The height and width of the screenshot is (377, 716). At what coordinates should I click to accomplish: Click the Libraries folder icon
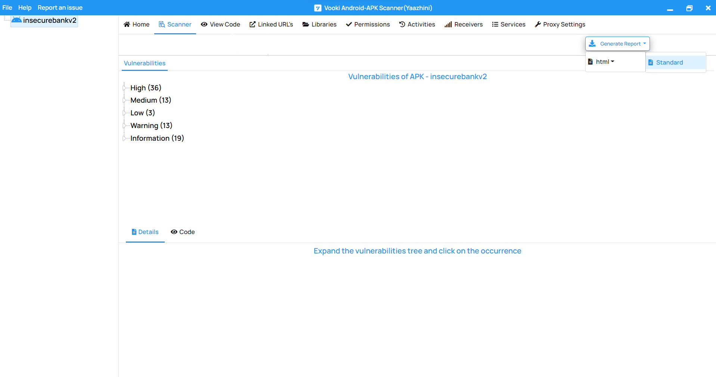[306, 24]
